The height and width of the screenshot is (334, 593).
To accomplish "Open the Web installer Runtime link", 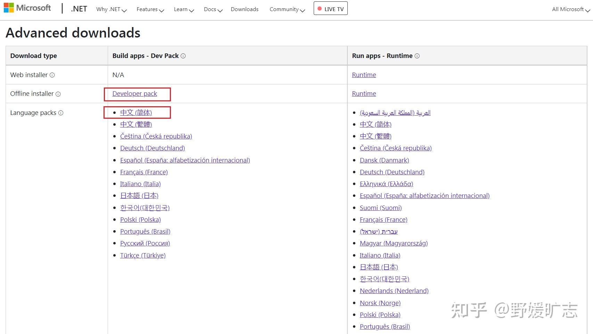I will 364,75.
